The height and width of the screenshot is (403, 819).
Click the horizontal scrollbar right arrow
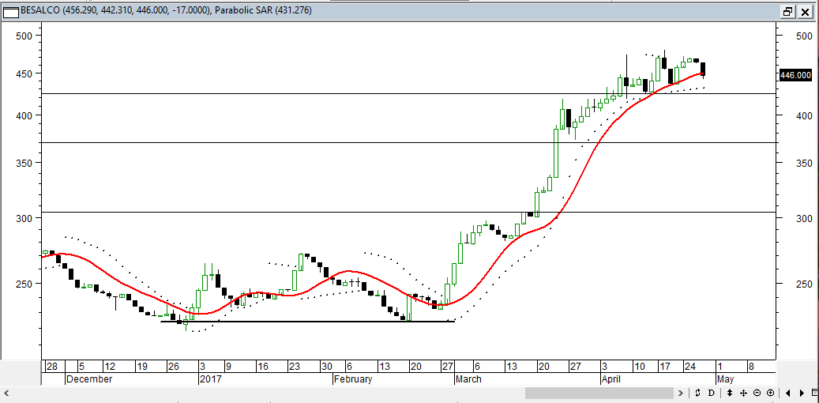pos(681,393)
